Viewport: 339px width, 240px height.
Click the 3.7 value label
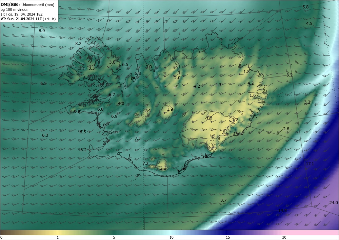coord(223,200)
